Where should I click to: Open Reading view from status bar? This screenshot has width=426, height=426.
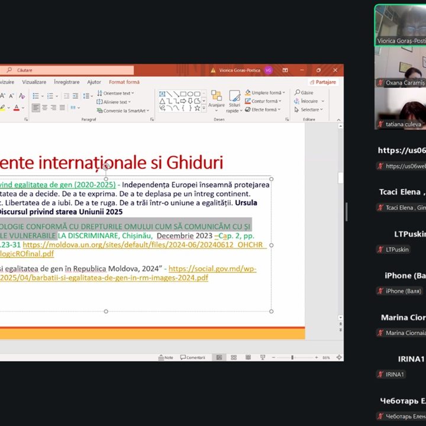click(247, 357)
